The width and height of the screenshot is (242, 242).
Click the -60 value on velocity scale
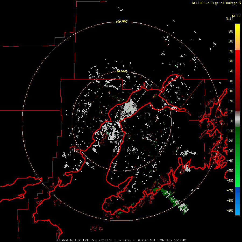pyautogui.click(x=230, y=181)
